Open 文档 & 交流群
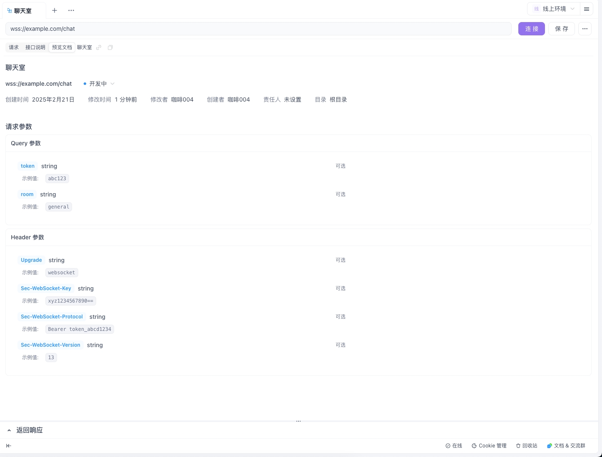Image resolution: width=602 pixels, height=457 pixels. (566, 446)
